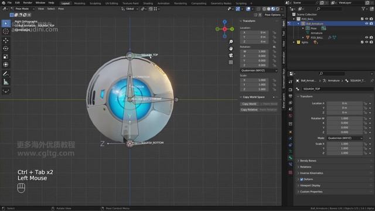The width and height of the screenshot is (375, 211).
Task: Toggle render camera icon for lights collection
Action: coord(371,42)
